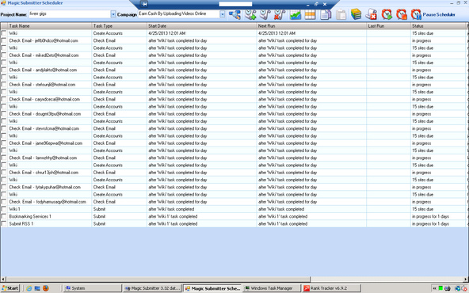Select task Check Email - stefounjll@hotmail.com
The width and height of the screenshot is (469, 293).
click(42, 85)
